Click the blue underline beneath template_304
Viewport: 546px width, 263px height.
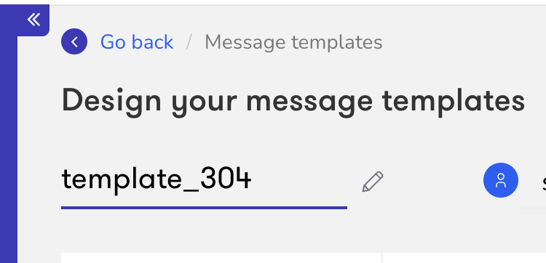204,208
